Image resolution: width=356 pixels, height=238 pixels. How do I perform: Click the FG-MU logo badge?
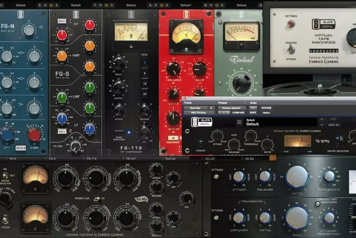[141, 199]
